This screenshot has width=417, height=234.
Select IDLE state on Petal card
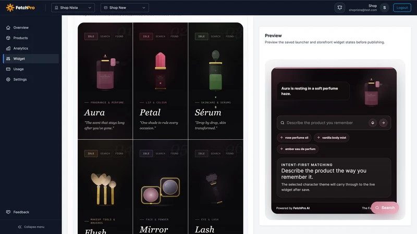(146, 36)
